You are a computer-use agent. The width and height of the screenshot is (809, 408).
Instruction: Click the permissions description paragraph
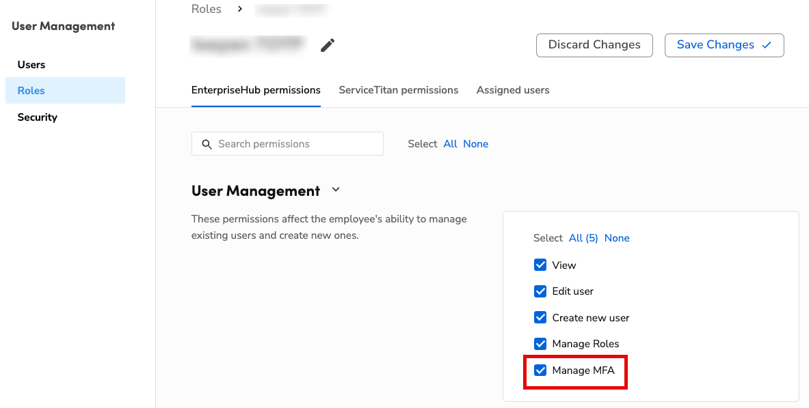pos(329,227)
